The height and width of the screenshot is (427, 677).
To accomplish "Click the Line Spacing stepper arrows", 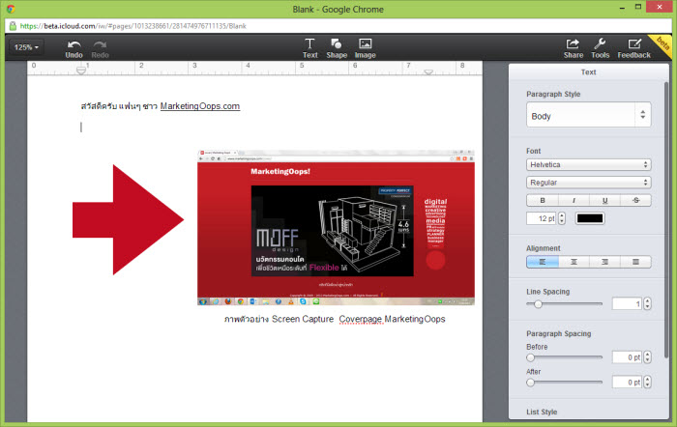I will (x=647, y=303).
